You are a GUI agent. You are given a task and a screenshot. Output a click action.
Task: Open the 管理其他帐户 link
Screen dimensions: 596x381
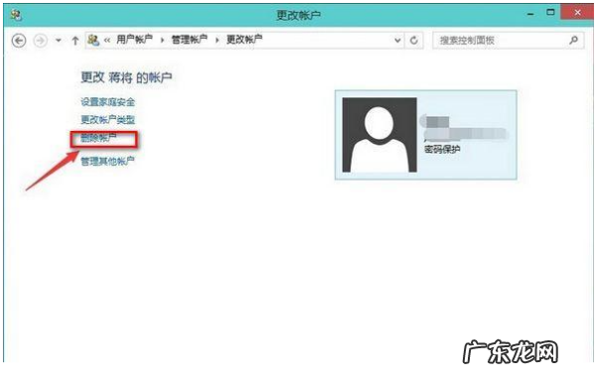pyautogui.click(x=107, y=162)
